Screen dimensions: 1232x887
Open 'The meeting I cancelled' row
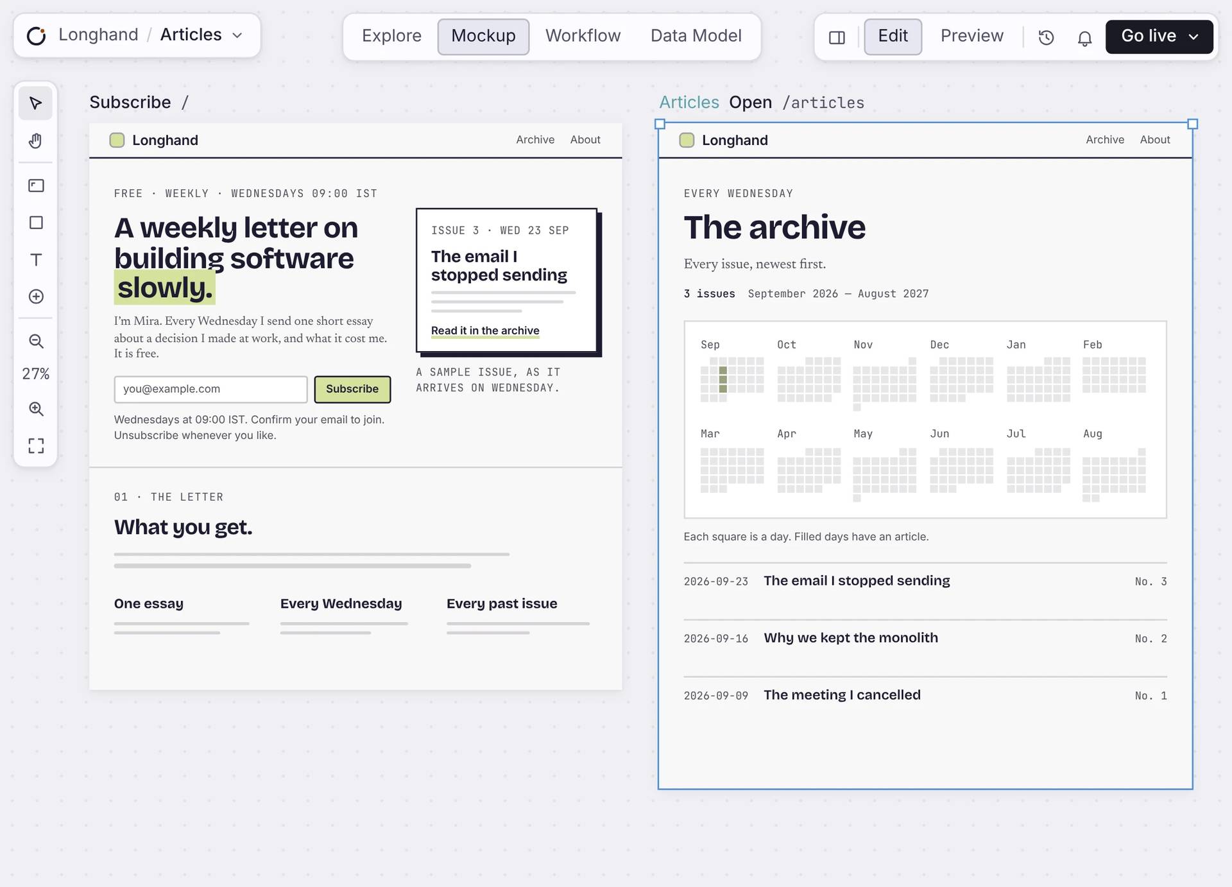coord(925,696)
